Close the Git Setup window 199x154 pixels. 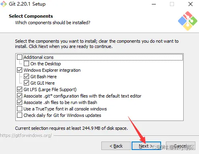pos(191,4)
